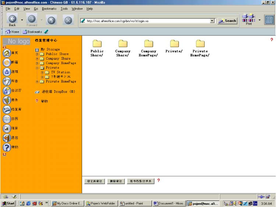Screen dimensions: 276x207
Task: Open the Go menu
Action: click(36, 8)
